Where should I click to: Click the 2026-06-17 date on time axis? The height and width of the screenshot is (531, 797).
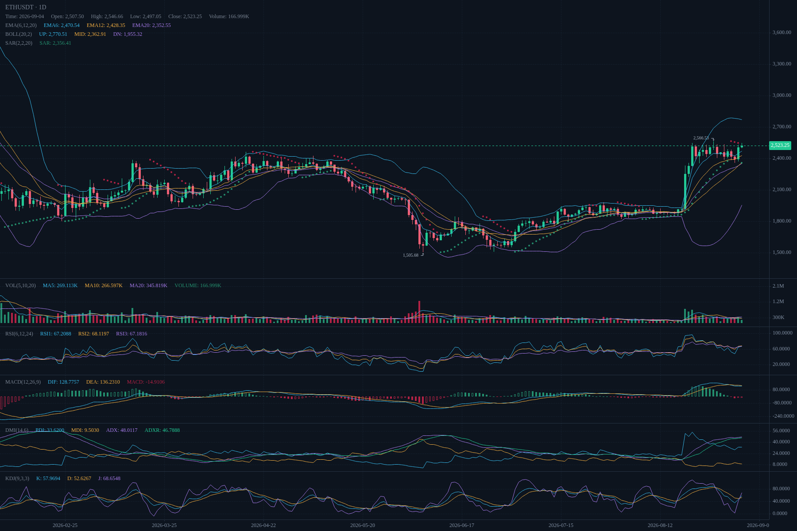point(462,525)
